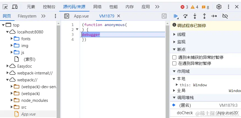Screen dimensions: 241x118
Task: Expand the webpack-internal:// node
Action: pos(8,73)
